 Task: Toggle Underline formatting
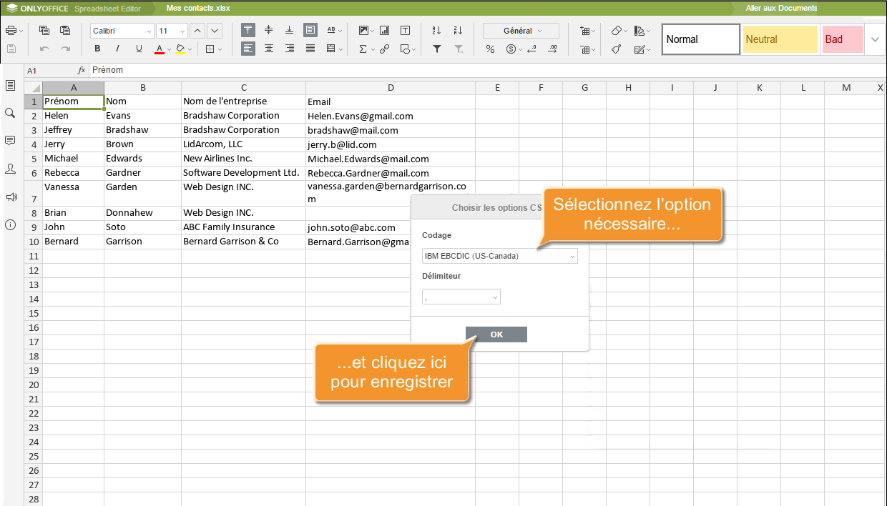[x=139, y=49]
